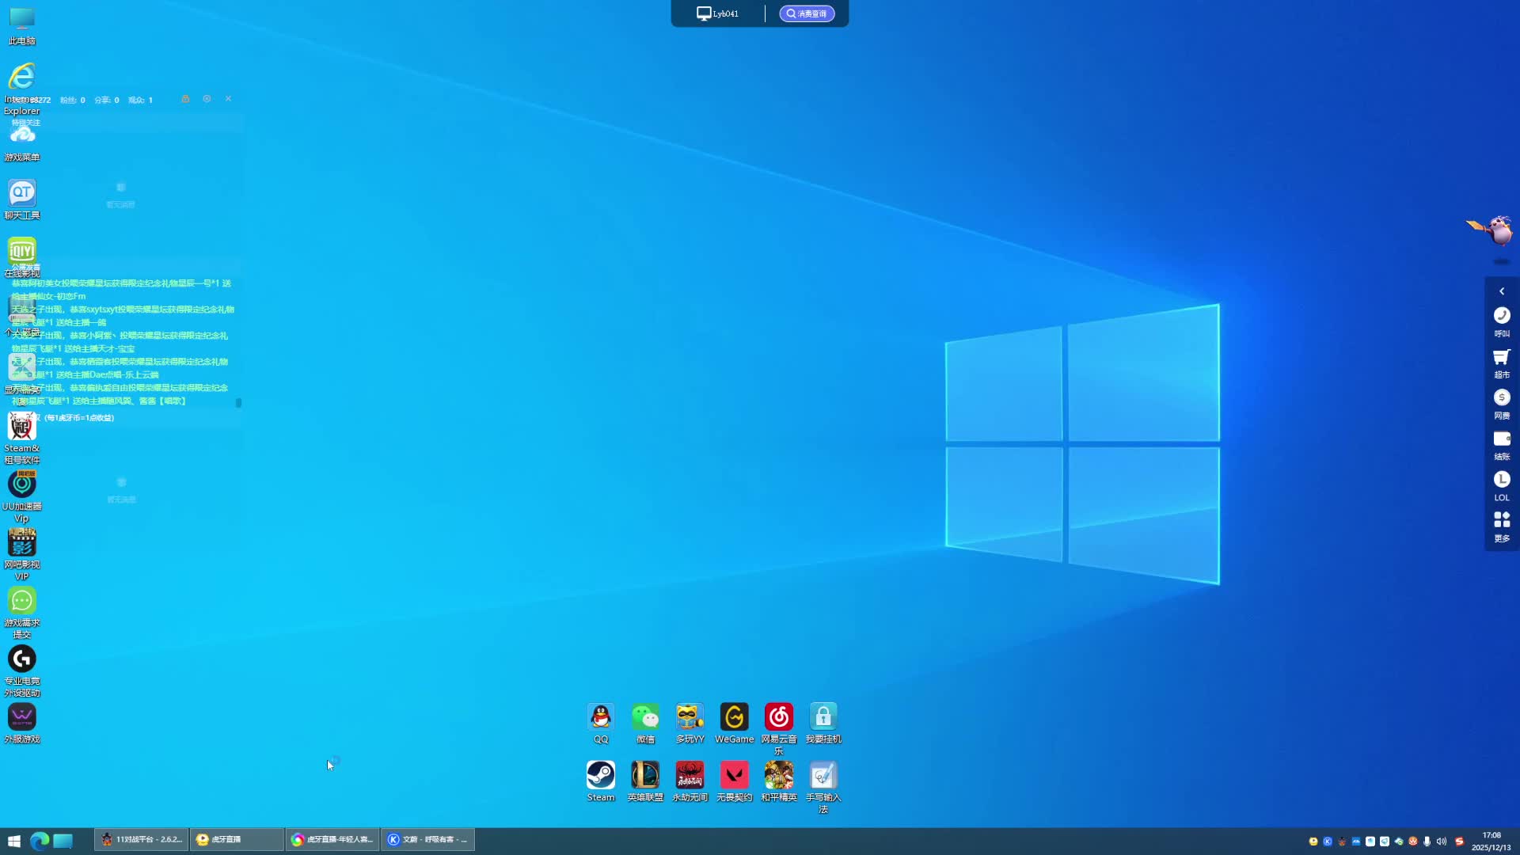Open the Windows Start menu

click(13, 840)
